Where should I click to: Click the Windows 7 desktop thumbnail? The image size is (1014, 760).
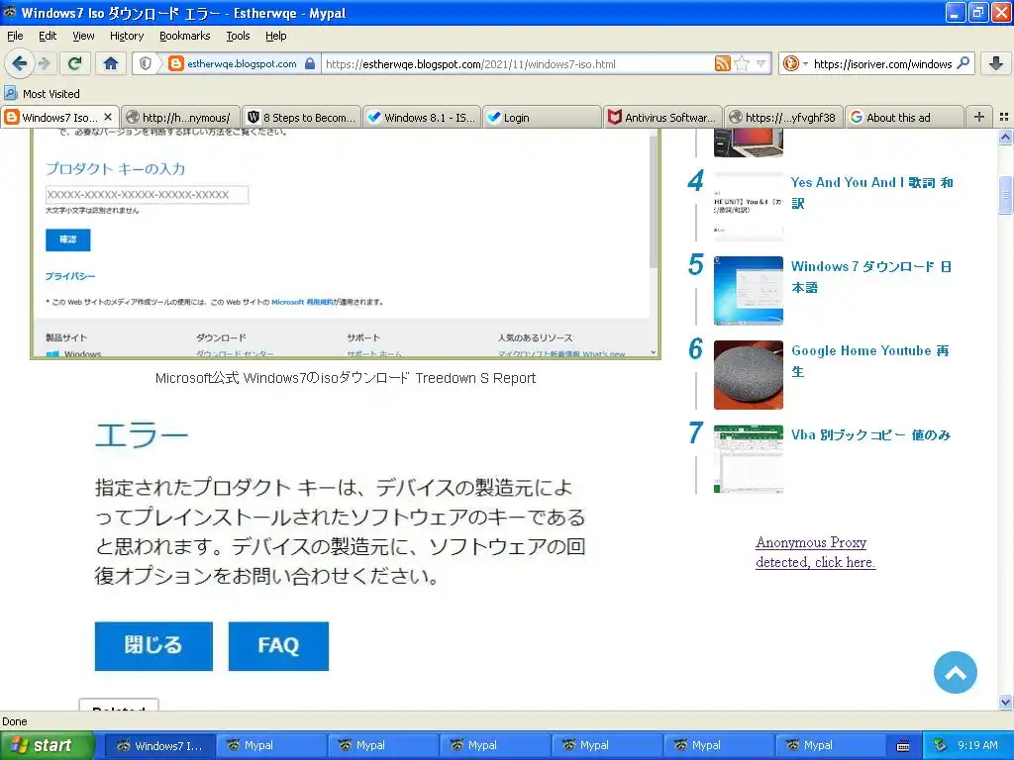pyautogui.click(x=749, y=291)
